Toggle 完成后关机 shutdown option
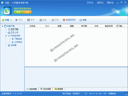Screen dimensions: 128x96 (x=69, y=20)
